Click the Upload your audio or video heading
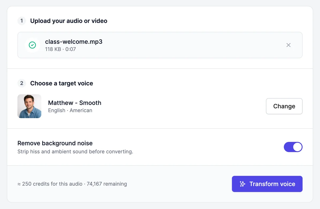The width and height of the screenshot is (320, 209). (69, 21)
